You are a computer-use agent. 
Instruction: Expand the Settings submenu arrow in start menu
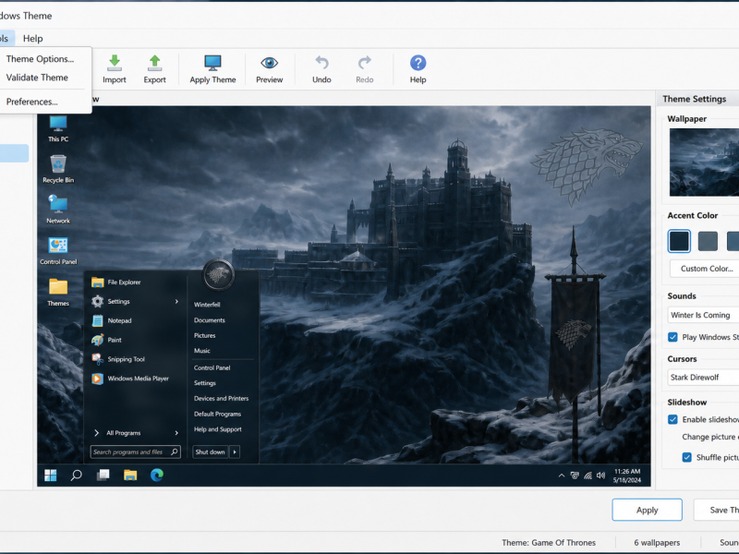coord(176,302)
